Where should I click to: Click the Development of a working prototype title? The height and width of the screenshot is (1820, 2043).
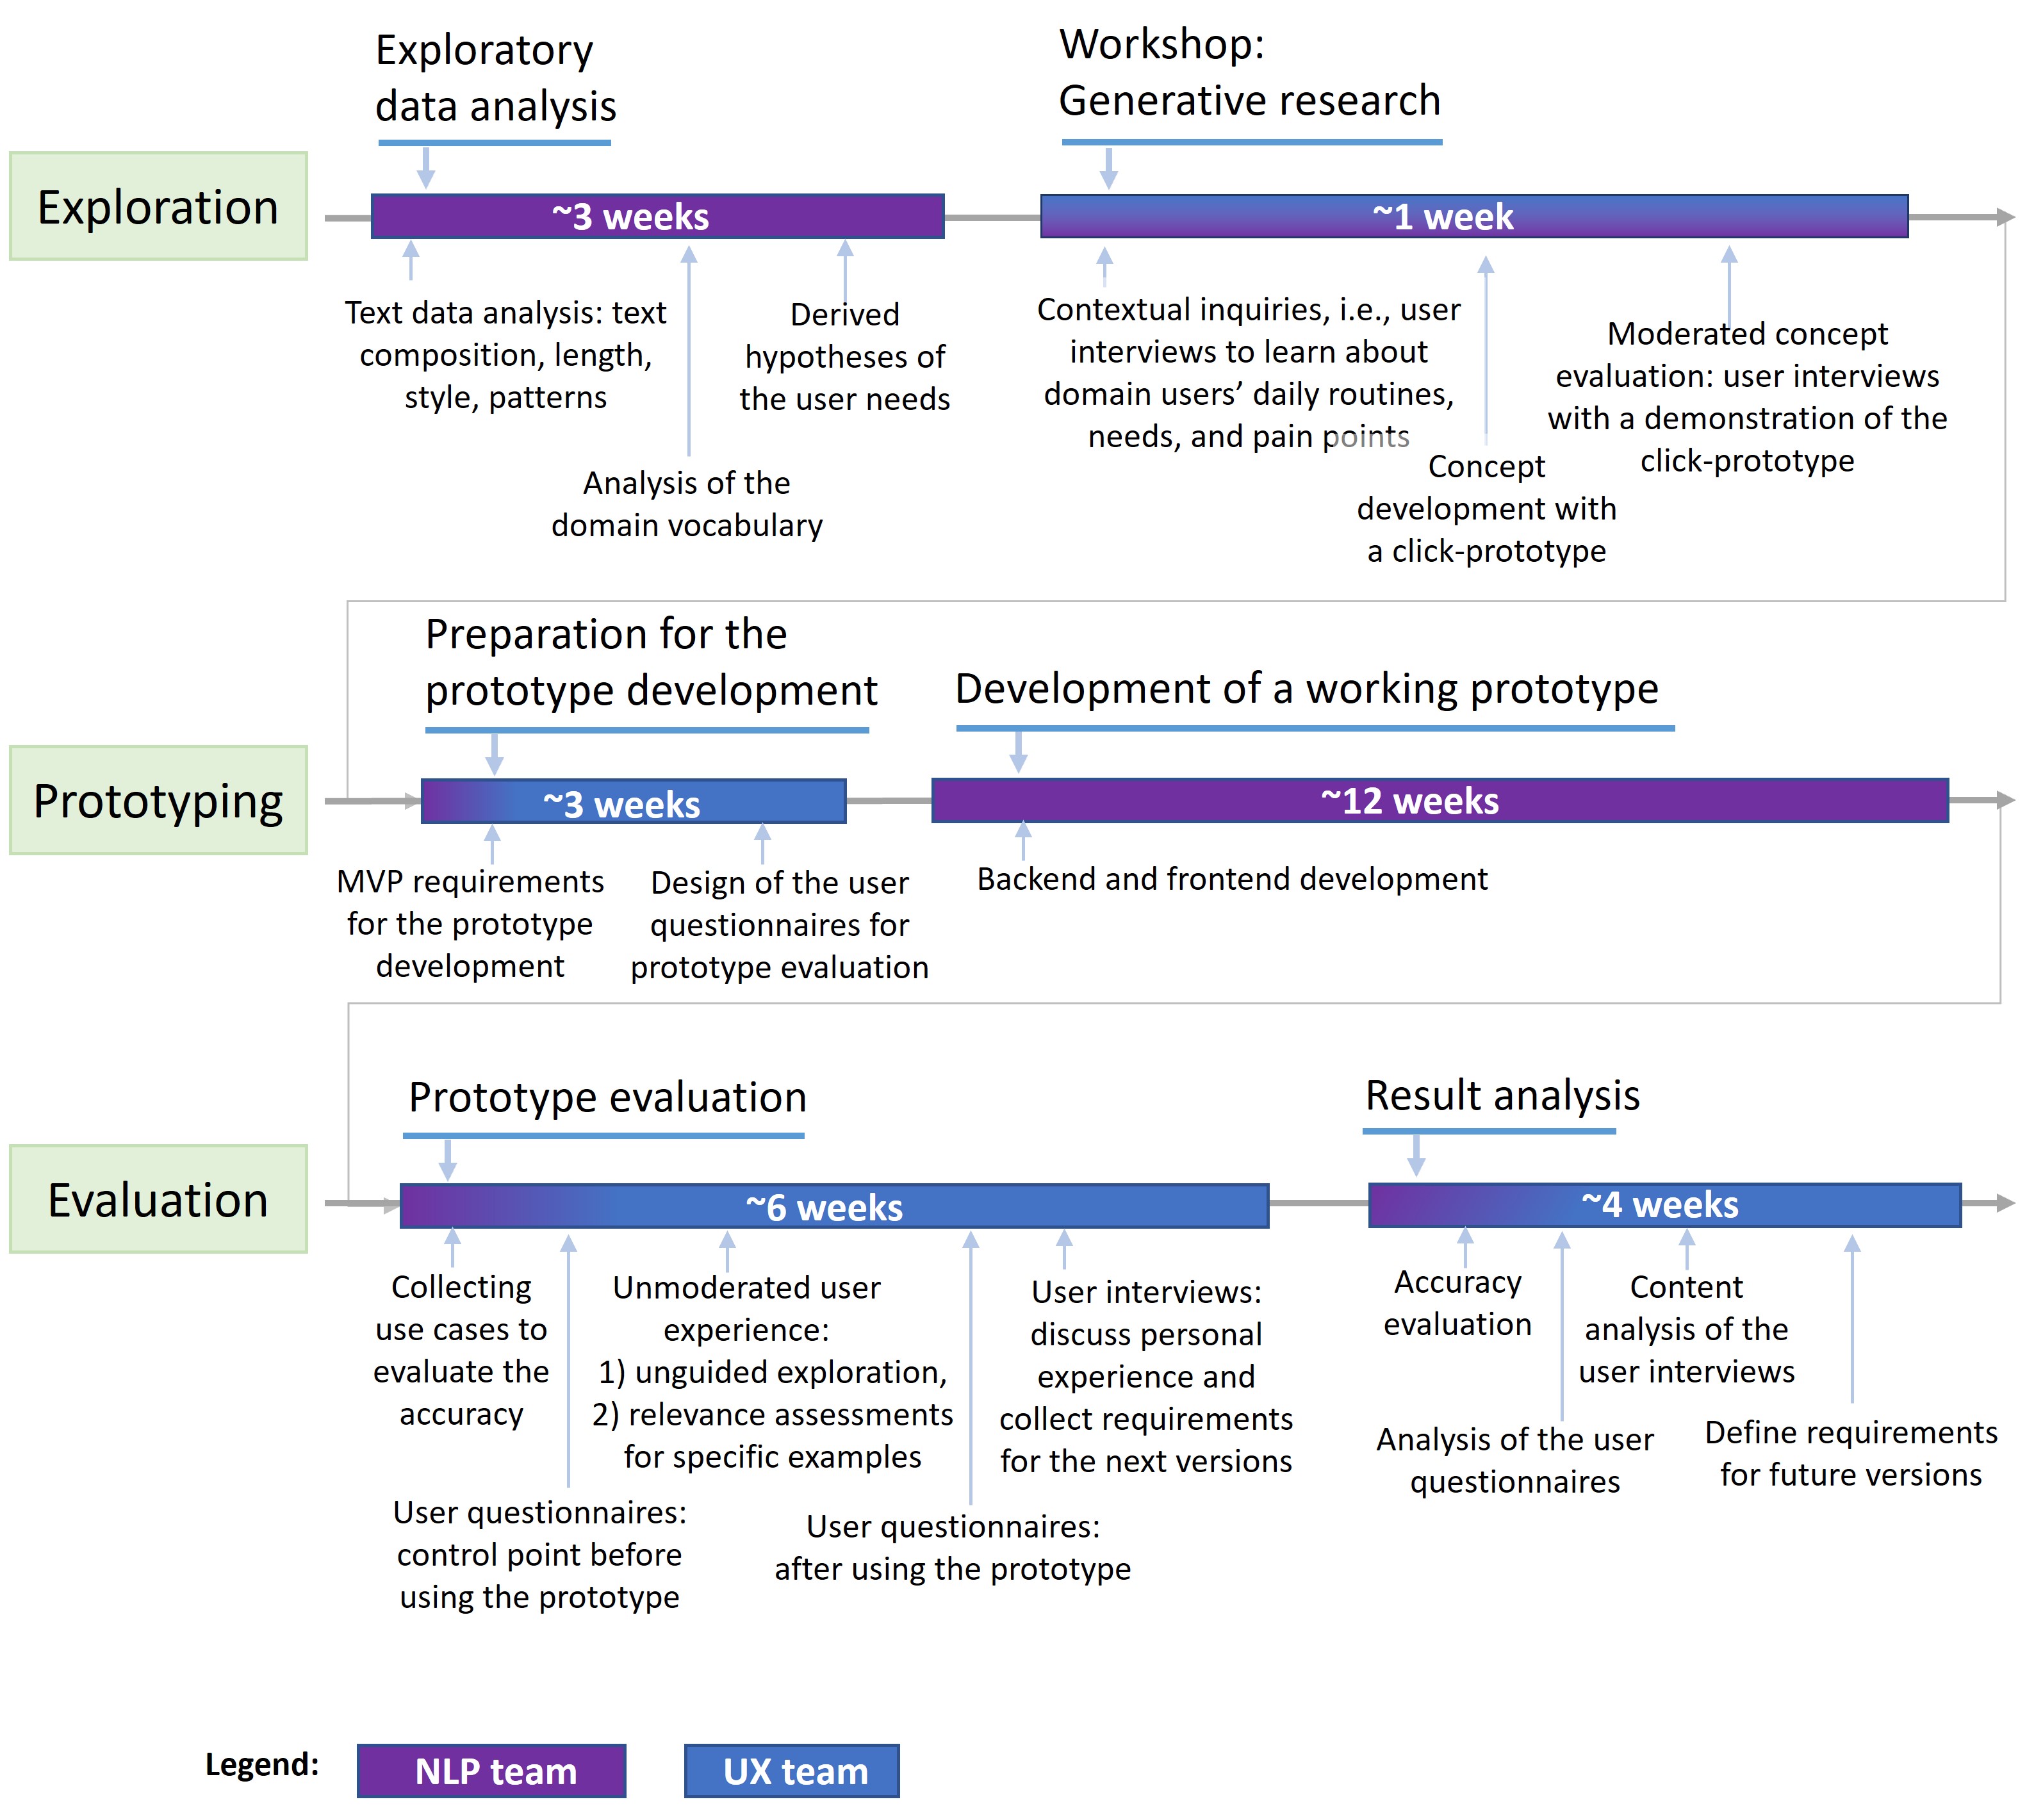[x=1306, y=689]
